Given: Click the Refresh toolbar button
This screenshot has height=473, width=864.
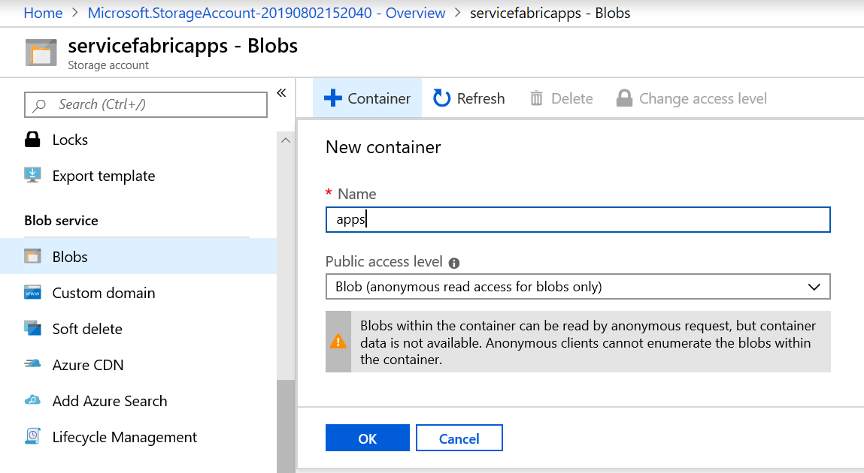Looking at the screenshot, I should coord(469,98).
